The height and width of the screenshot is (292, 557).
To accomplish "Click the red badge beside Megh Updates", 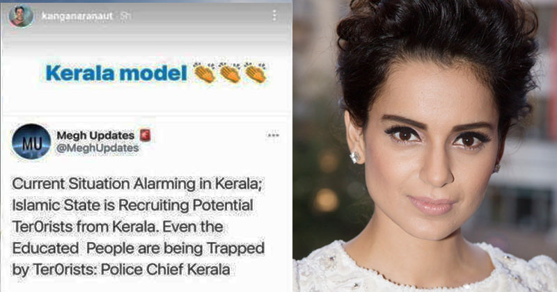I will coord(145,135).
